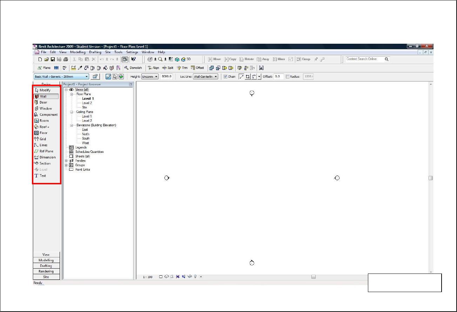This screenshot has width=457, height=312.
Task: Open the Loc Line dropdown
Action: coord(215,77)
